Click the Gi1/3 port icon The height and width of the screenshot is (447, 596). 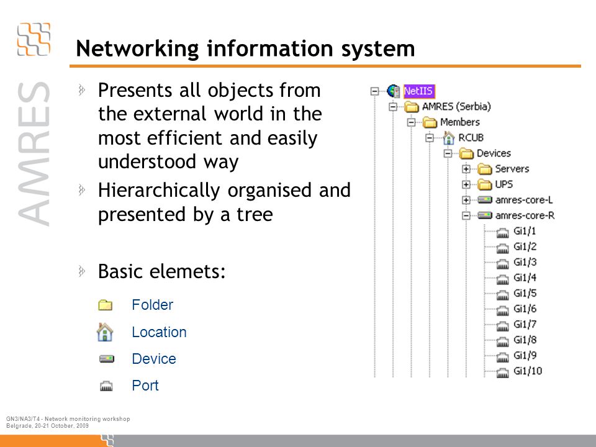(502, 264)
